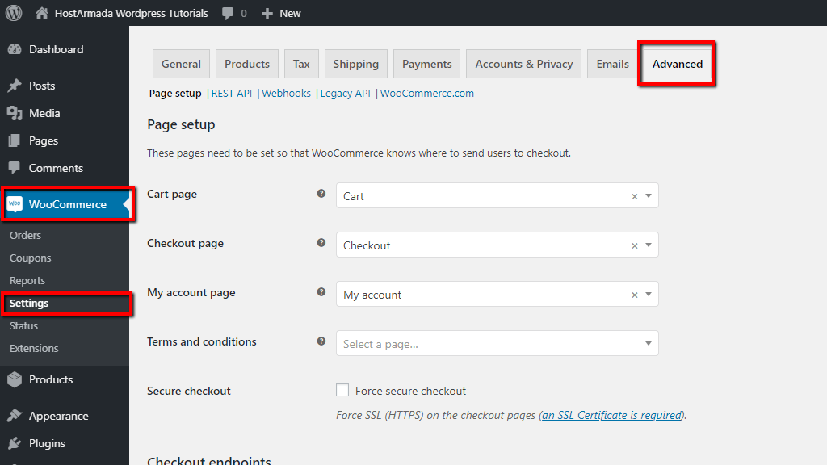Switch to the Shipping tab

click(x=355, y=64)
